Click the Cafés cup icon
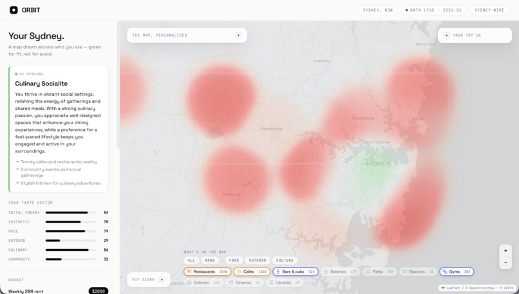Image resolution: width=519 pixels, height=294 pixels. click(x=239, y=271)
